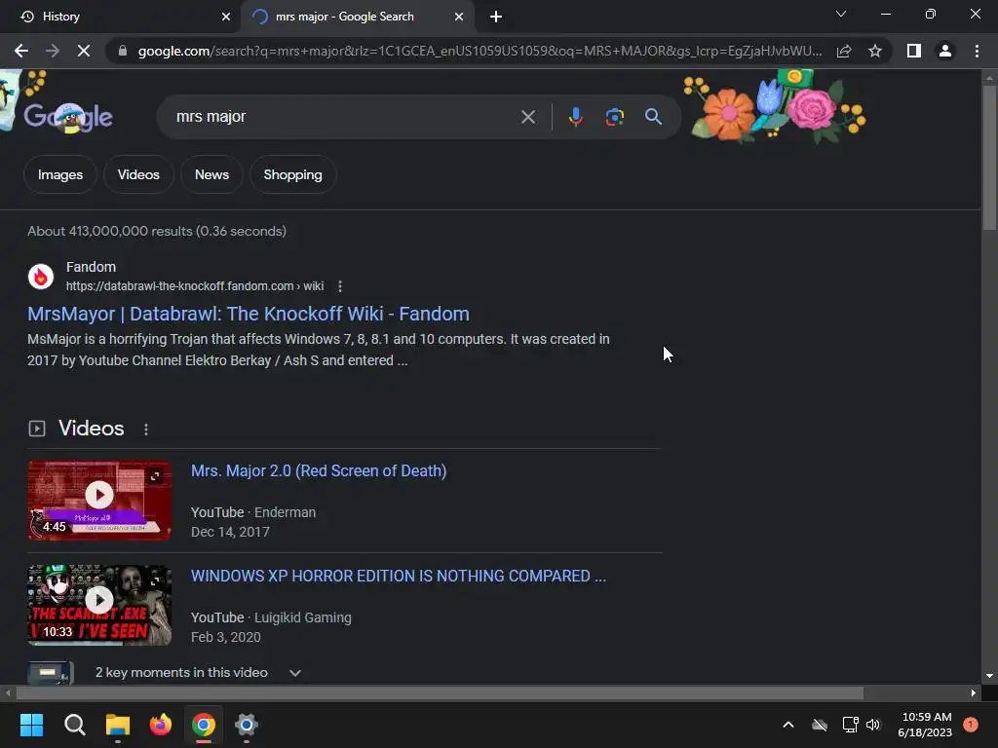Image resolution: width=998 pixels, height=748 pixels.
Task: Search by image using Google Lens
Action: pyautogui.click(x=614, y=117)
